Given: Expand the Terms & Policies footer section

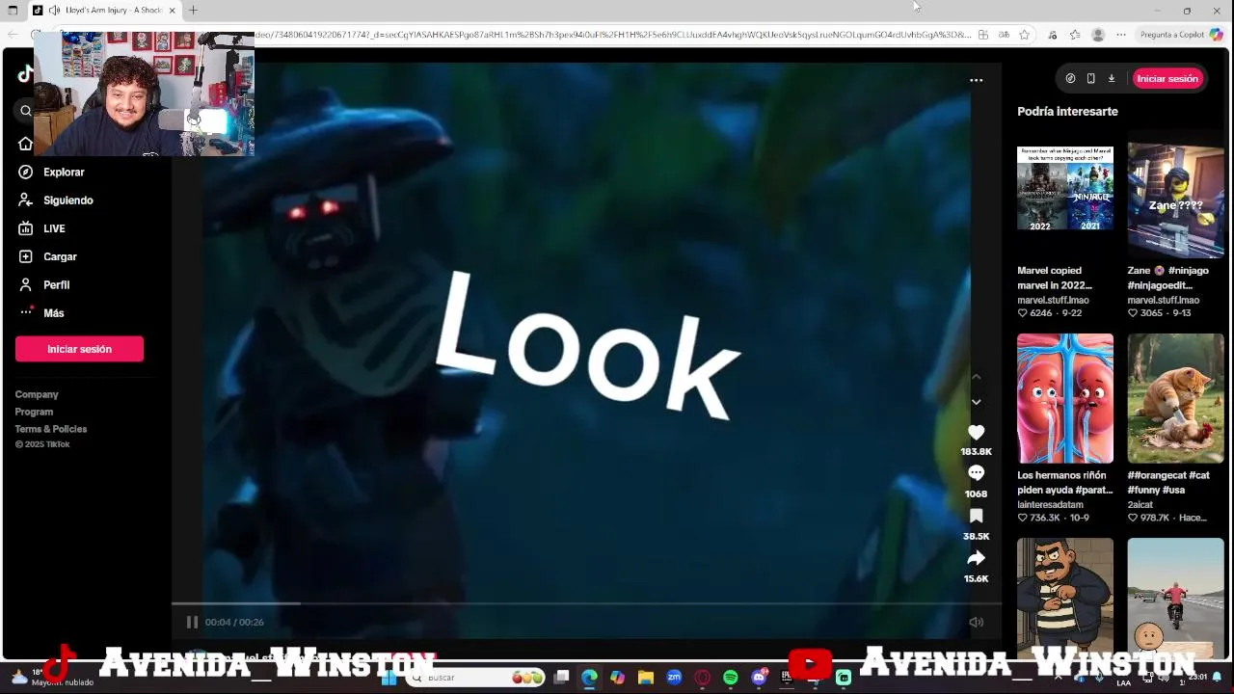Looking at the screenshot, I should [51, 429].
